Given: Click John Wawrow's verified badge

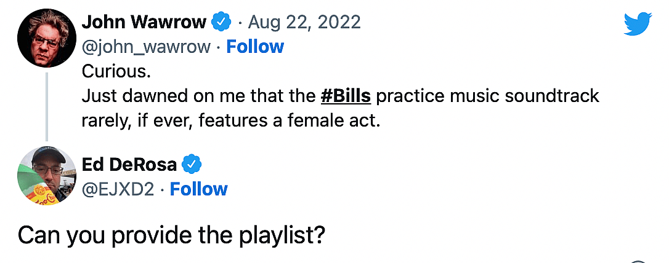Looking at the screenshot, I should (221, 23).
